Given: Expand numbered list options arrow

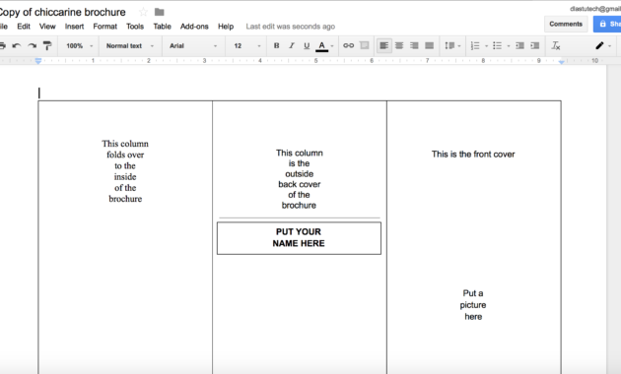Looking at the screenshot, I should coord(486,46).
